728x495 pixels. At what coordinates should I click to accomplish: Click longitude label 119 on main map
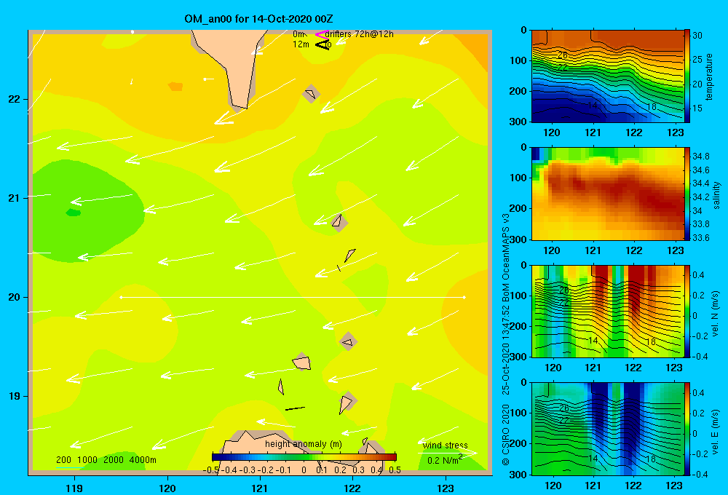tap(74, 488)
